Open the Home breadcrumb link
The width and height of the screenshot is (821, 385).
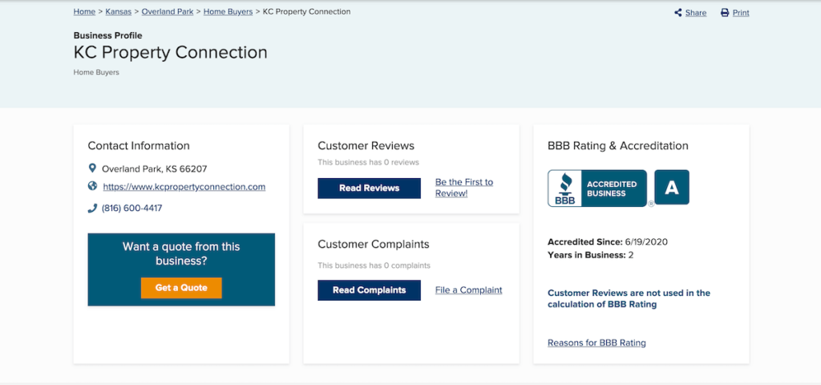[84, 11]
